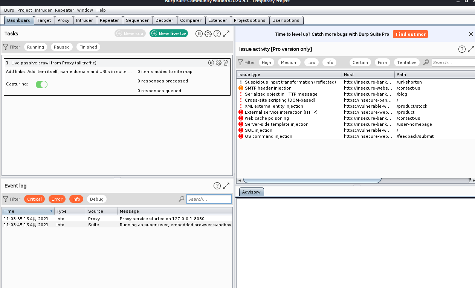
Task: Click the Tasks filter funnel icon
Action: [6, 47]
